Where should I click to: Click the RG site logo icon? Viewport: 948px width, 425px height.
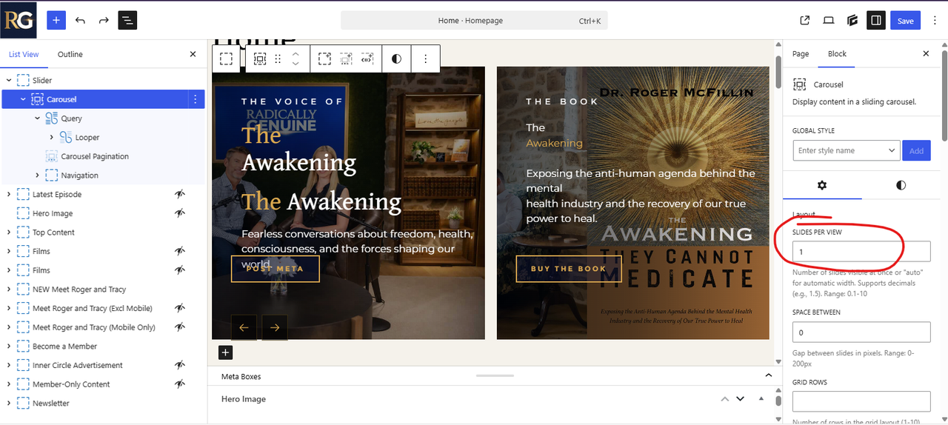(18, 20)
